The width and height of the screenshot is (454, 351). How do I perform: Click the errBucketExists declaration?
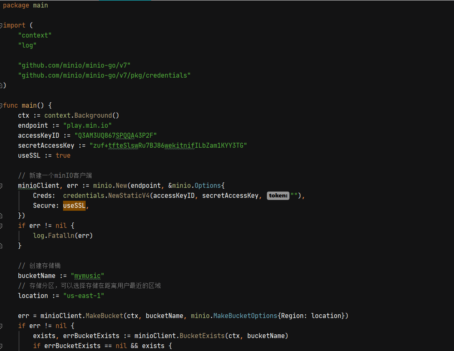pos(91,336)
